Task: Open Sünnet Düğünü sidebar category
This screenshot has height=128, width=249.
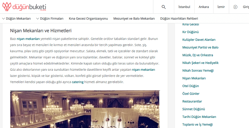Action: [194, 109]
